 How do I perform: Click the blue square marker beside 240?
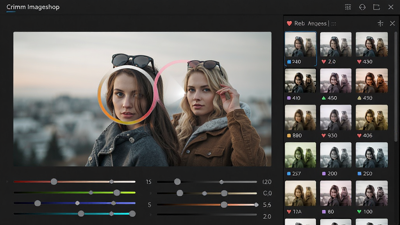[289, 62]
